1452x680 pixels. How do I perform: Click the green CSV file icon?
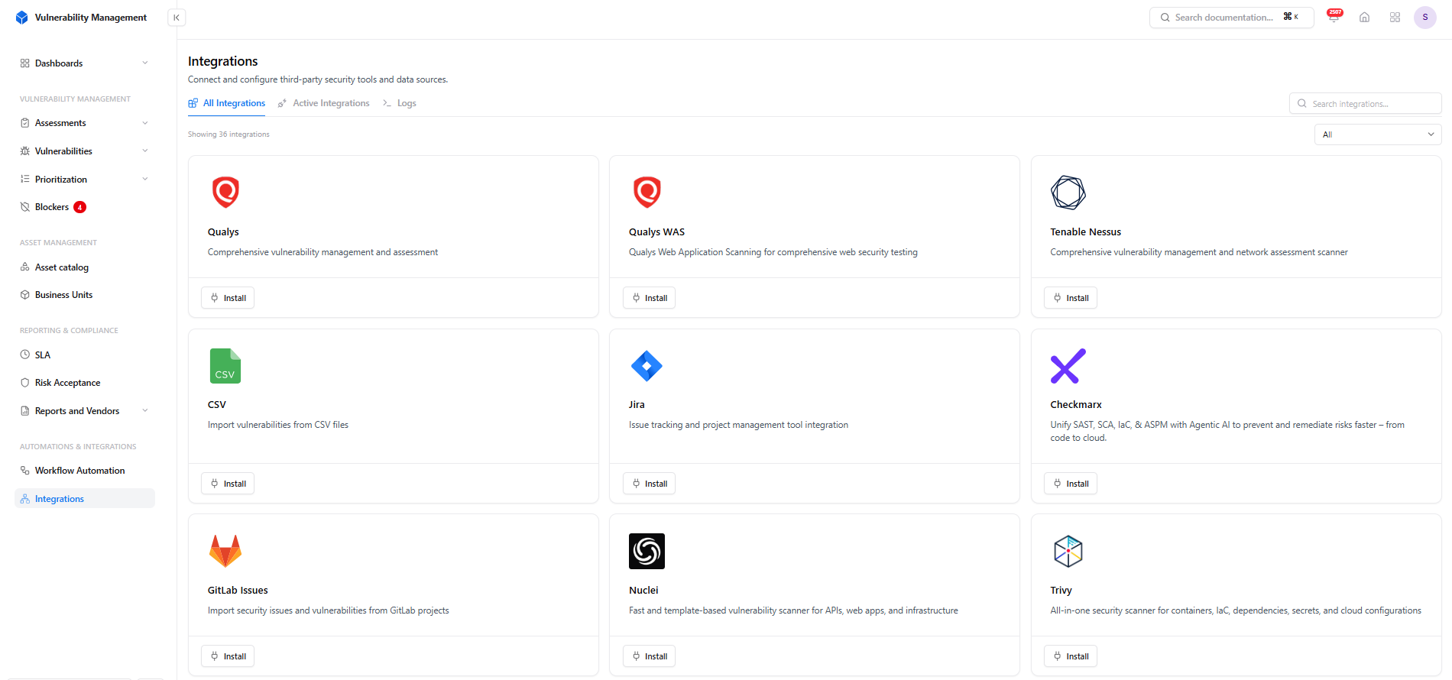225,366
